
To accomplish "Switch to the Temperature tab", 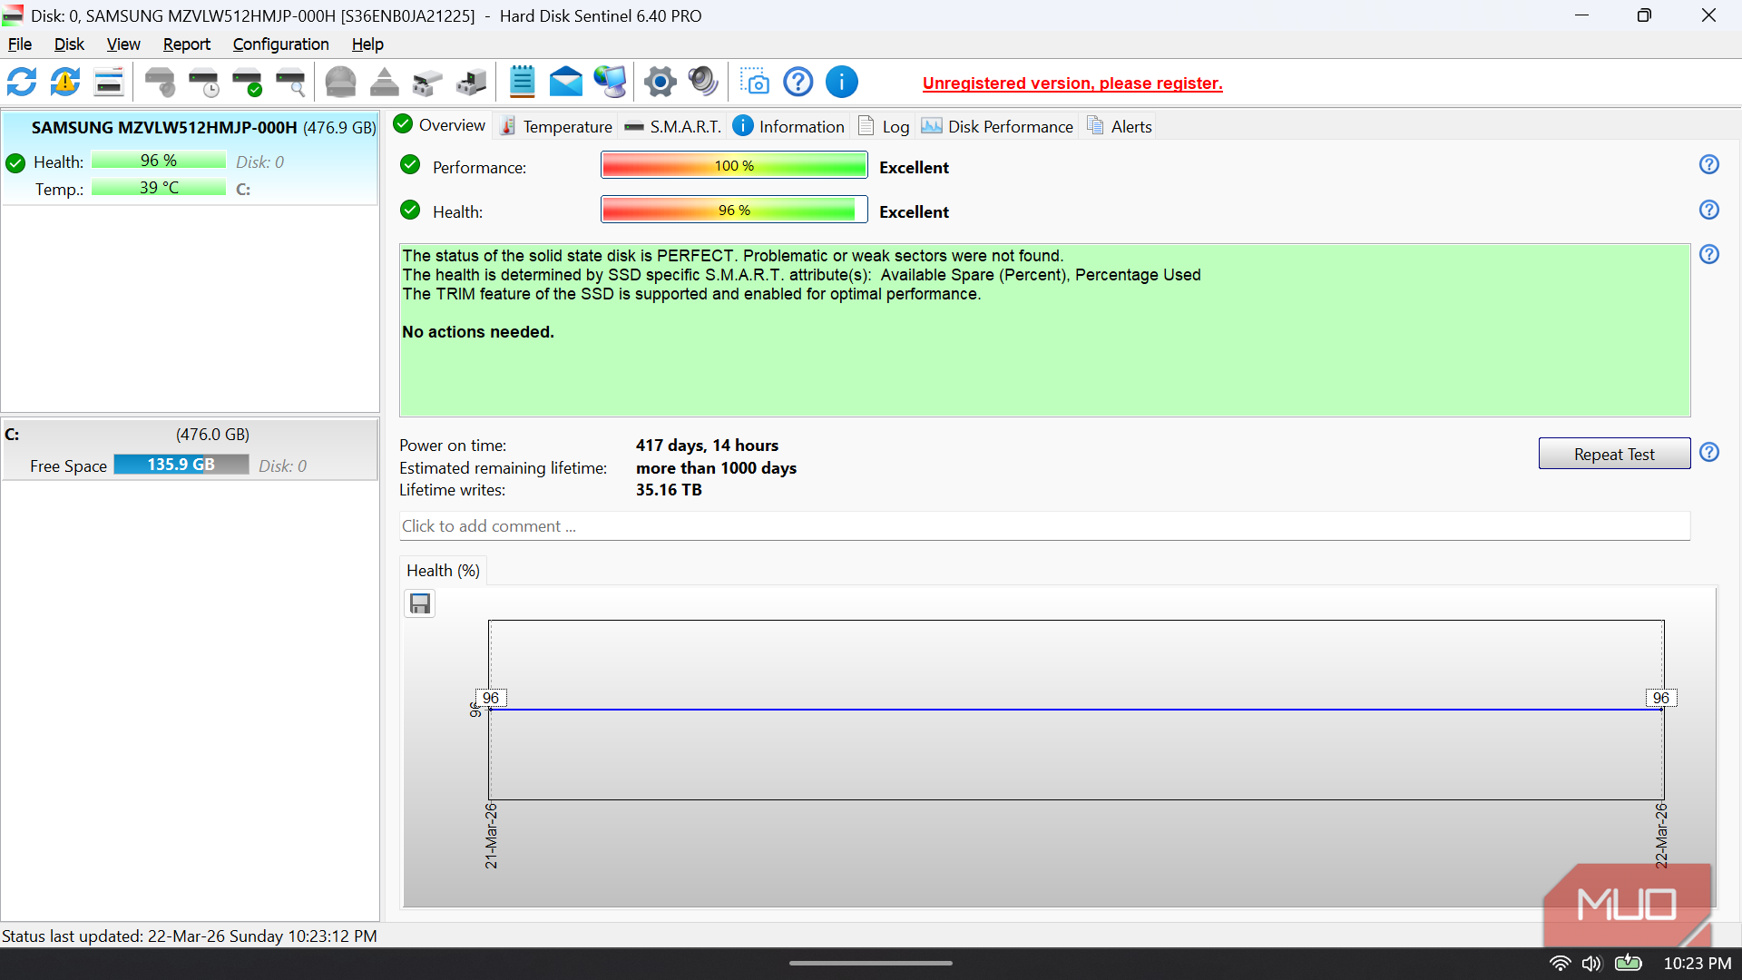I will tap(557, 126).
